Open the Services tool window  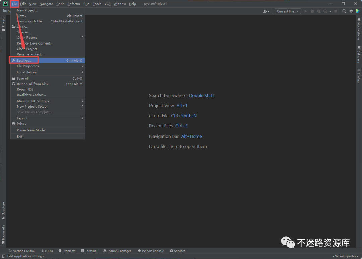(x=178, y=251)
